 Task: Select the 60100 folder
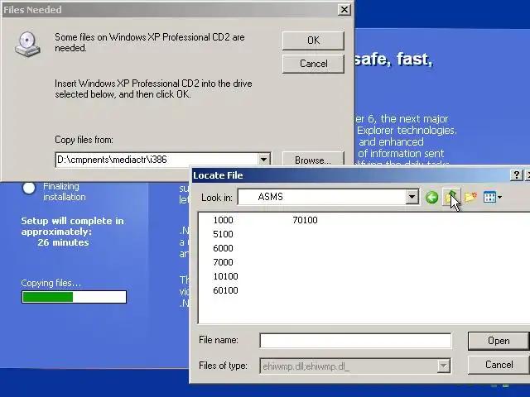tap(225, 290)
